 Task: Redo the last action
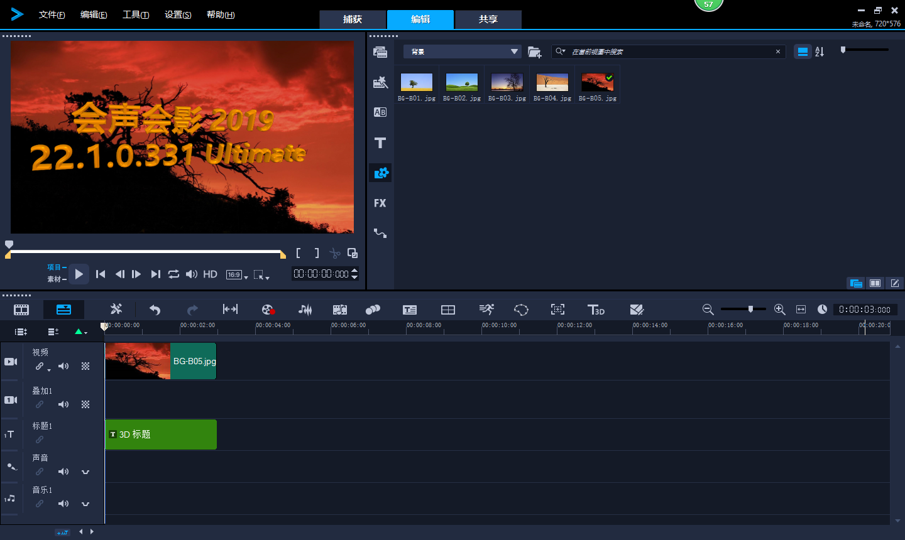tap(192, 310)
